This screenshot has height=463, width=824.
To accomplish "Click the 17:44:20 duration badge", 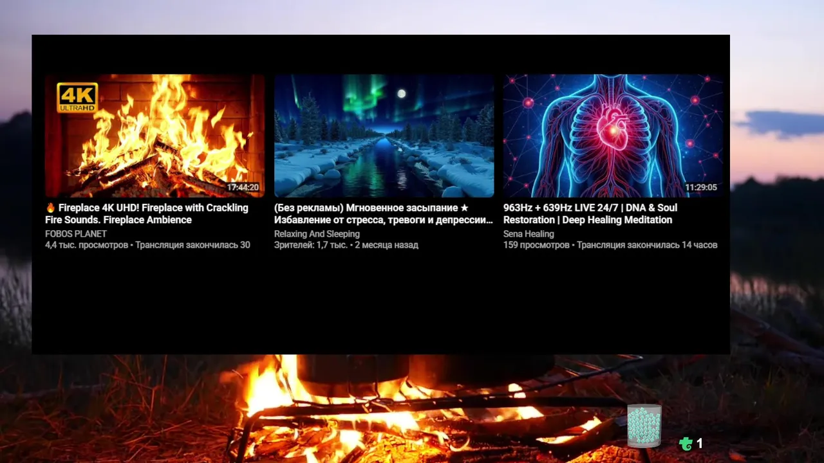I will [243, 188].
